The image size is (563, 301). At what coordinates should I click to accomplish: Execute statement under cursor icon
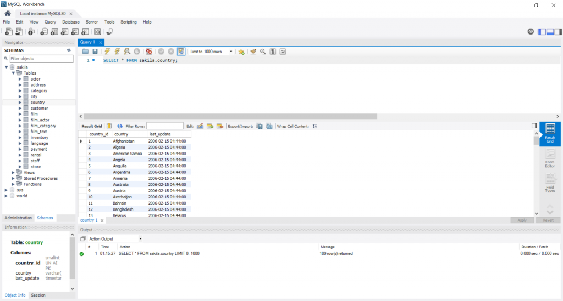117,52
